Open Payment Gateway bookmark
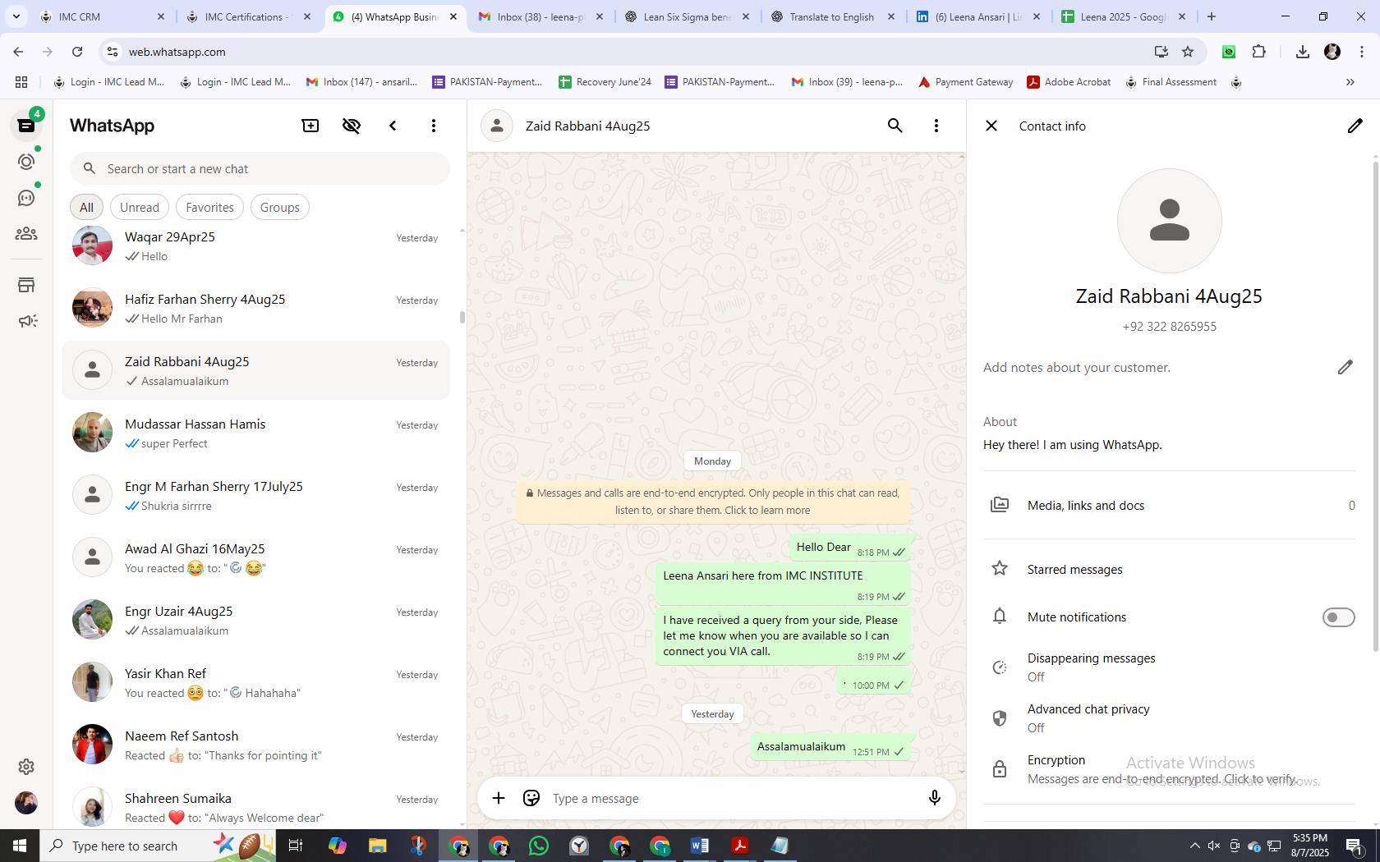1380x862 pixels. (965, 82)
